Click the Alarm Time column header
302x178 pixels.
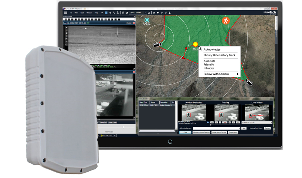click(x=143, y=102)
